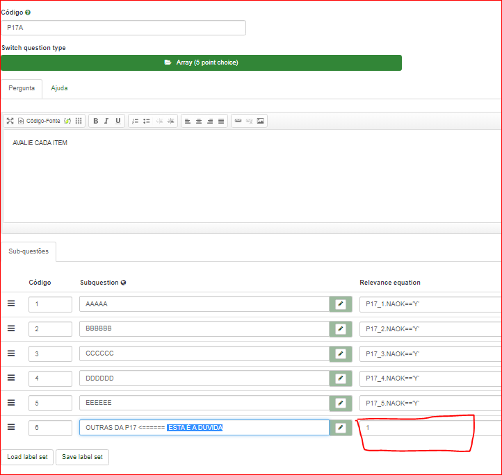Maximize the editor with the fullscreen icon

[10, 121]
